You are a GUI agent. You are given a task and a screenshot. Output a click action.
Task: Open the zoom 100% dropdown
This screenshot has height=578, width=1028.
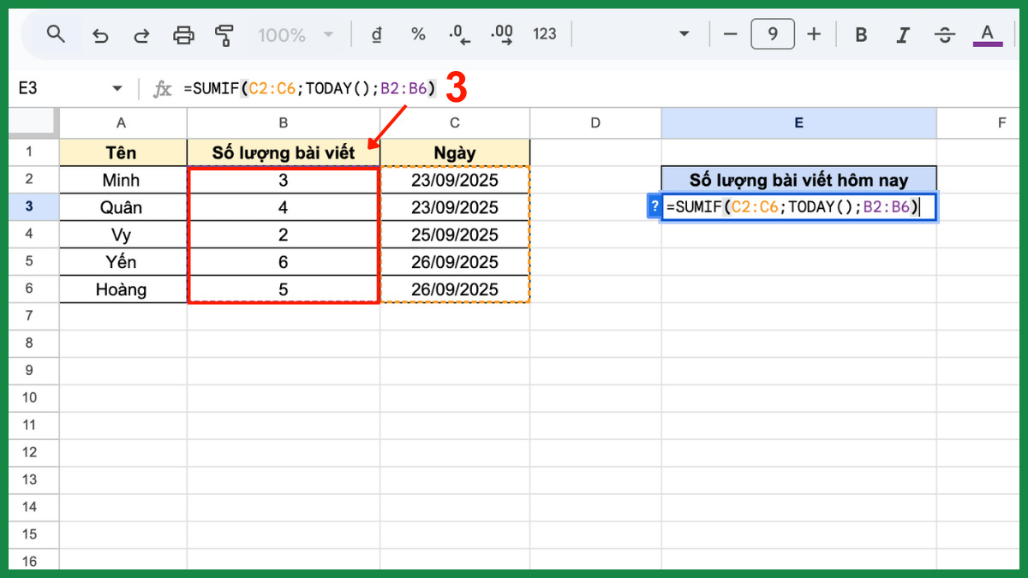pos(296,35)
